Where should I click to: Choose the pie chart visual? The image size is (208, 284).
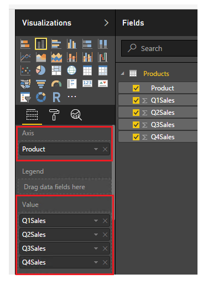(41, 70)
